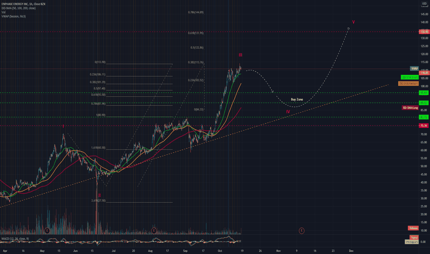Click the 2.618(27.50) Fibonacci label
430x254 pixels.
point(98,201)
